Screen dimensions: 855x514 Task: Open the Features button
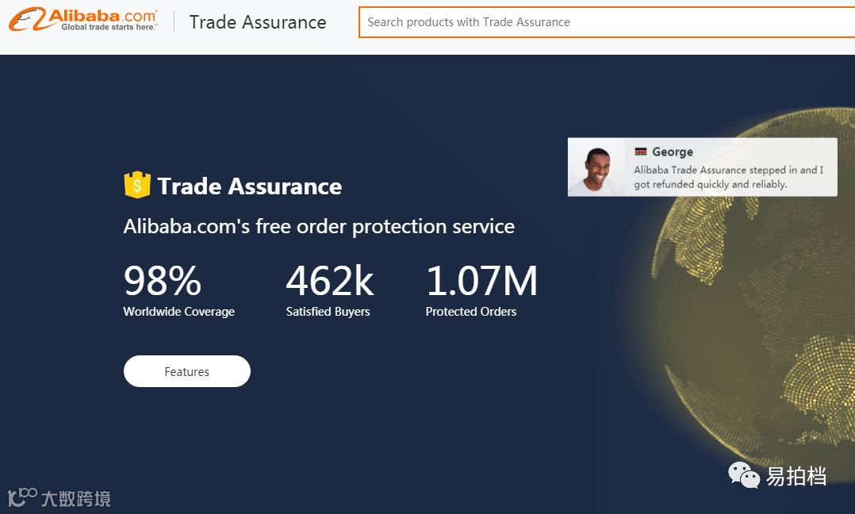point(187,371)
